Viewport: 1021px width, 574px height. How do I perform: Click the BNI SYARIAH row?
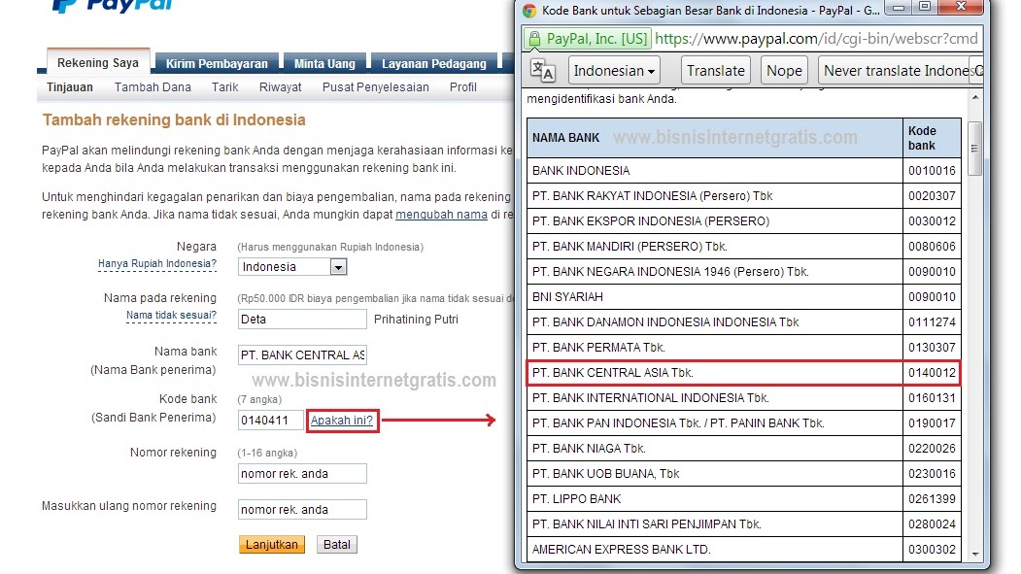click(743, 297)
